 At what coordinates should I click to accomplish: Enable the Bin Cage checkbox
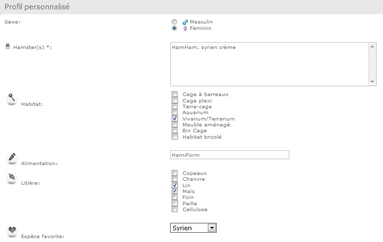pos(175,130)
